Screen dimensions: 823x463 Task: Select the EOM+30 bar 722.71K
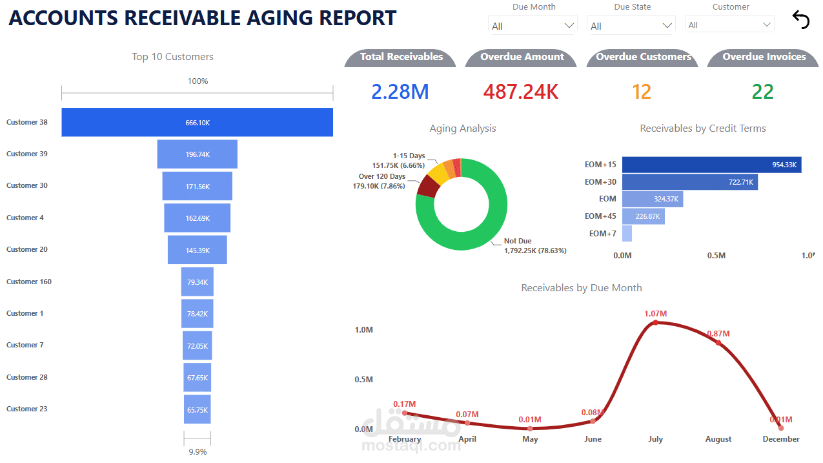(x=690, y=182)
